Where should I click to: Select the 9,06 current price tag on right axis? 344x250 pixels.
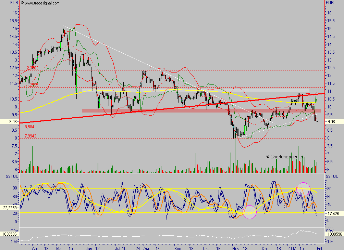(334, 121)
